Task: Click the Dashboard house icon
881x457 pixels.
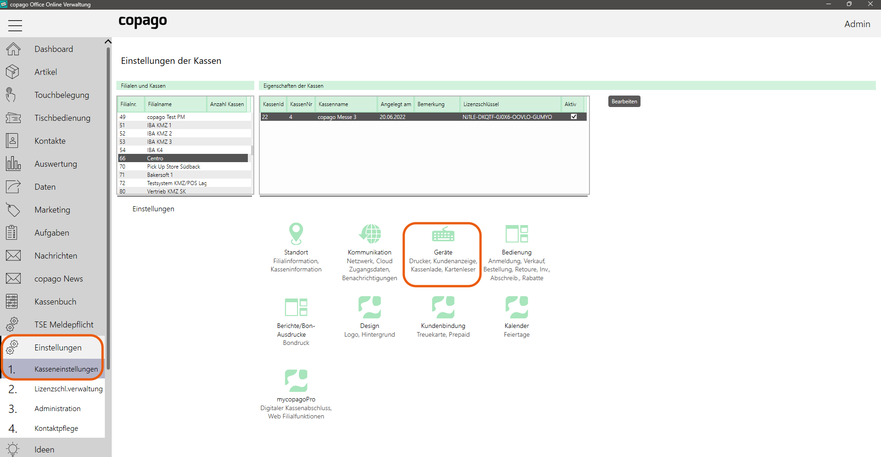Action: pyautogui.click(x=13, y=49)
